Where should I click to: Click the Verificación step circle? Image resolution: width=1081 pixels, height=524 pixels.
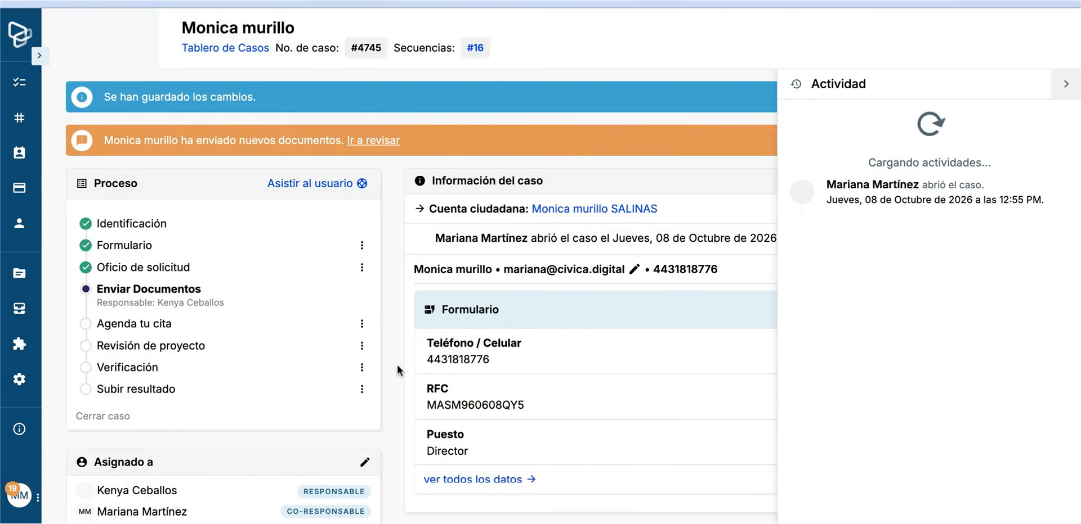86,367
